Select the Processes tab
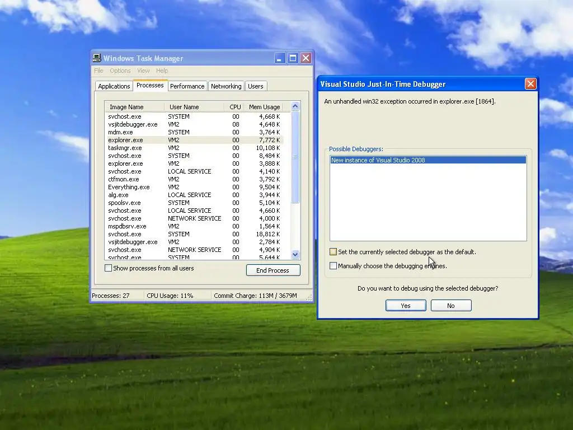Screen dimensions: 573x430 150,85
